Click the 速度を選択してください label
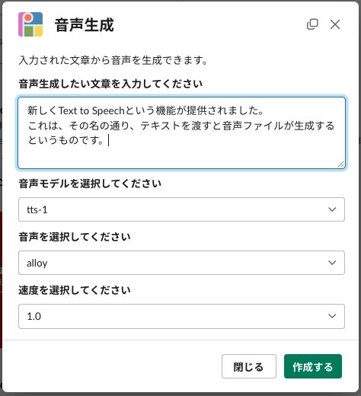This screenshot has height=396, width=361. [75, 290]
